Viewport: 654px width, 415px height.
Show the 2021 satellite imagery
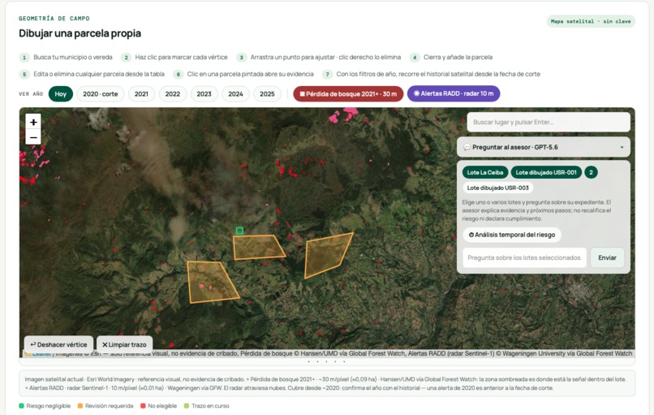[x=141, y=94]
